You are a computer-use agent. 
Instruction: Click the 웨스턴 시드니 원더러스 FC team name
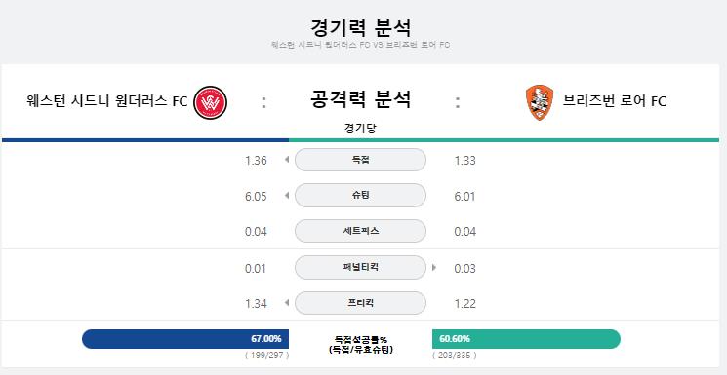pyautogui.click(x=107, y=101)
